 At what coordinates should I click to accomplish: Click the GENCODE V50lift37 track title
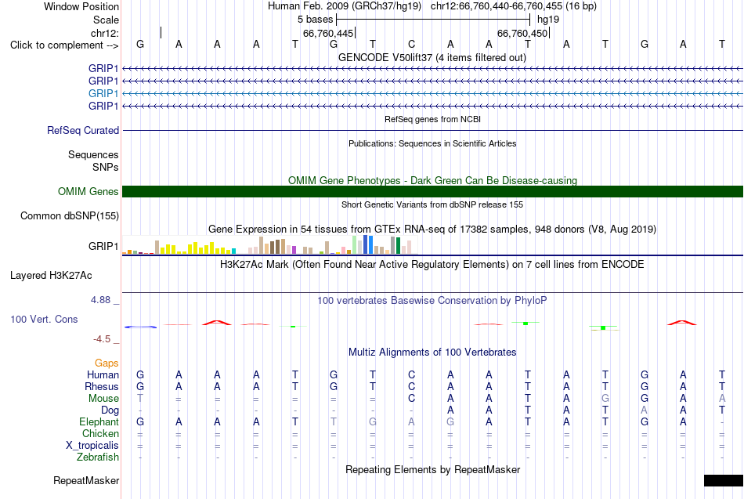432,57
